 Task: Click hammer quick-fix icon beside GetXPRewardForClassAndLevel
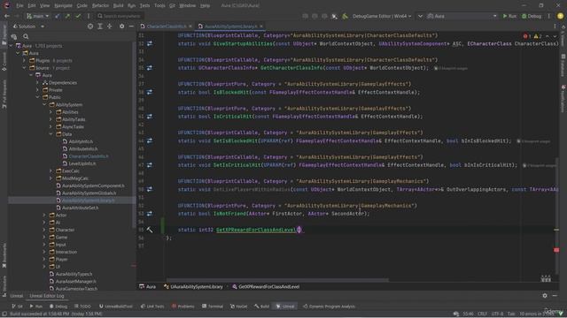(150, 230)
